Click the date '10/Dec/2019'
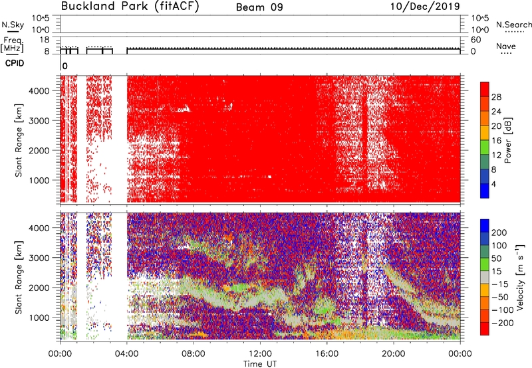Viewport: 532px width, 368px height. [425, 6]
